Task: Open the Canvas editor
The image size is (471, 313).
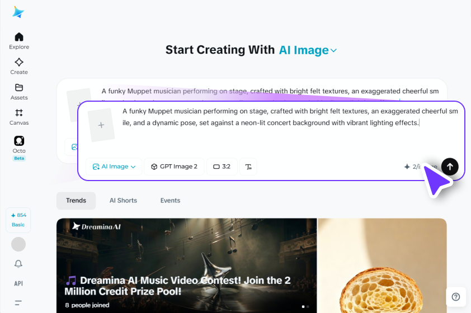Action: pyautogui.click(x=19, y=117)
